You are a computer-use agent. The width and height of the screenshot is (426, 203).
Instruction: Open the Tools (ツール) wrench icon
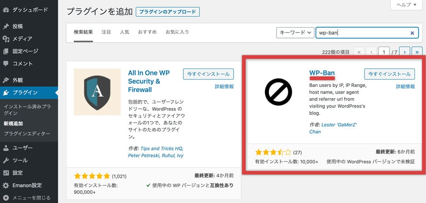point(6,160)
